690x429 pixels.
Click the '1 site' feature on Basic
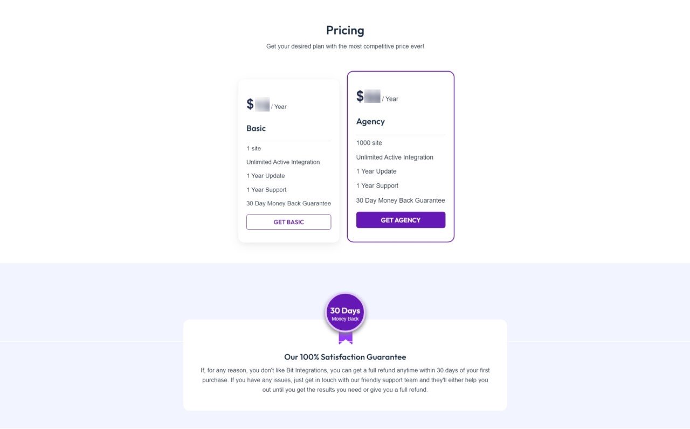[253, 148]
